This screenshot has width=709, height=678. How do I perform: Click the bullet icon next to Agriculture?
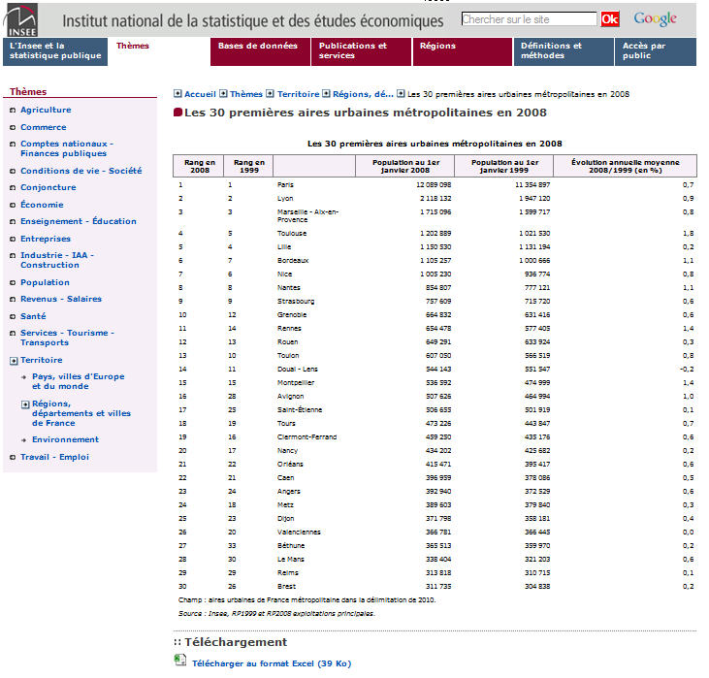pos(12,111)
